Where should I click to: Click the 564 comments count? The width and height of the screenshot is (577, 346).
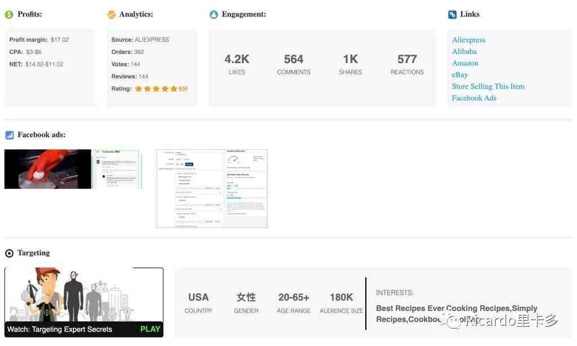(x=294, y=59)
